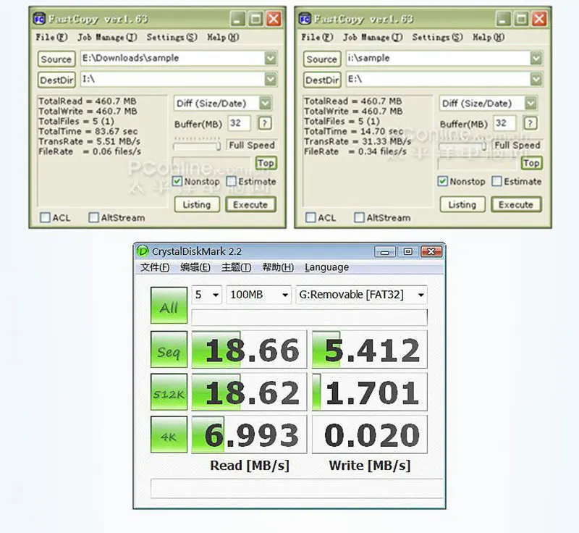Open the 主题(T) menu in CrystalDiskMark
Viewport: 579px width, 533px height.
click(236, 267)
